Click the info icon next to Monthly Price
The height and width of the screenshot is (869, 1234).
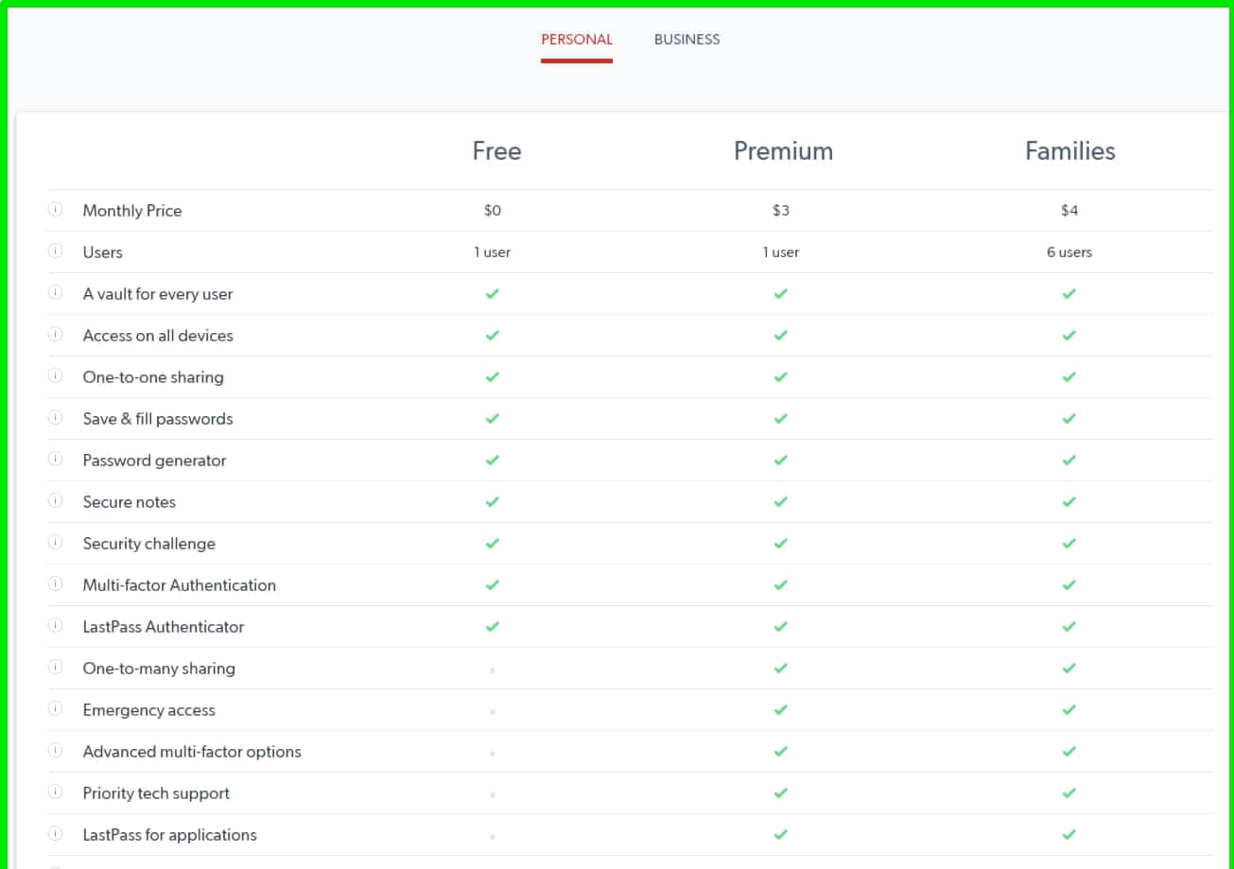tap(55, 209)
